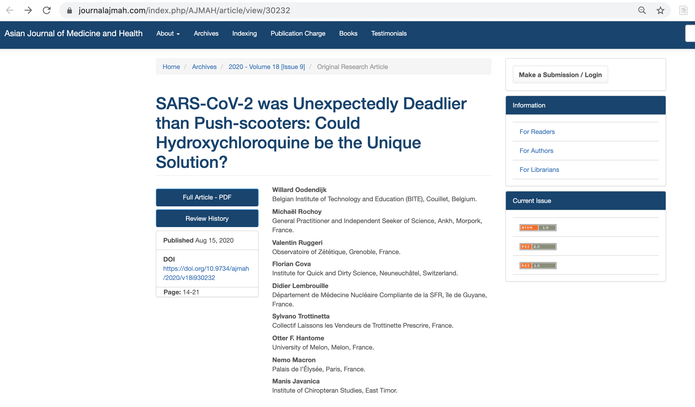The width and height of the screenshot is (695, 407).
Task: Click the browser back arrow
Action: (x=10, y=10)
